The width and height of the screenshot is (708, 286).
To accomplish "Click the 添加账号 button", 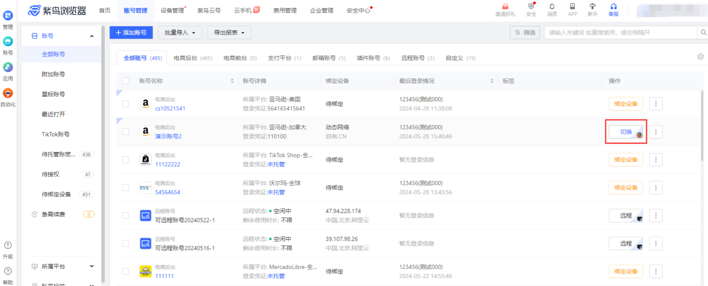I will click(x=131, y=33).
